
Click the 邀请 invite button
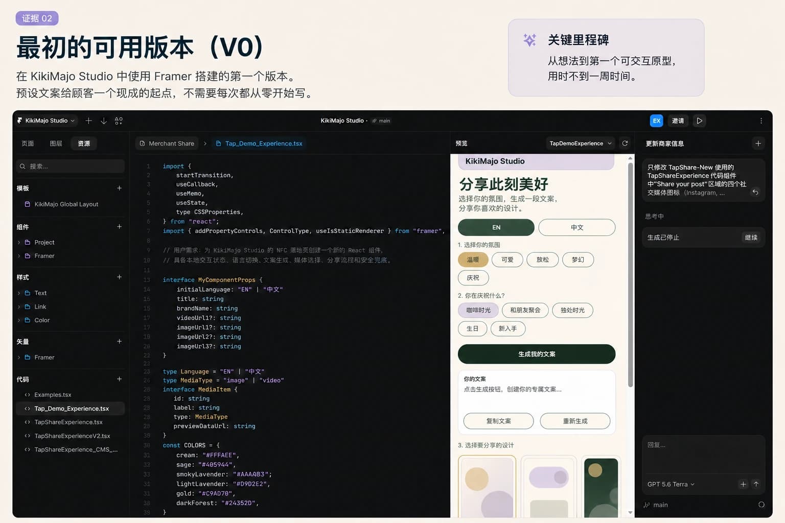[x=678, y=121]
